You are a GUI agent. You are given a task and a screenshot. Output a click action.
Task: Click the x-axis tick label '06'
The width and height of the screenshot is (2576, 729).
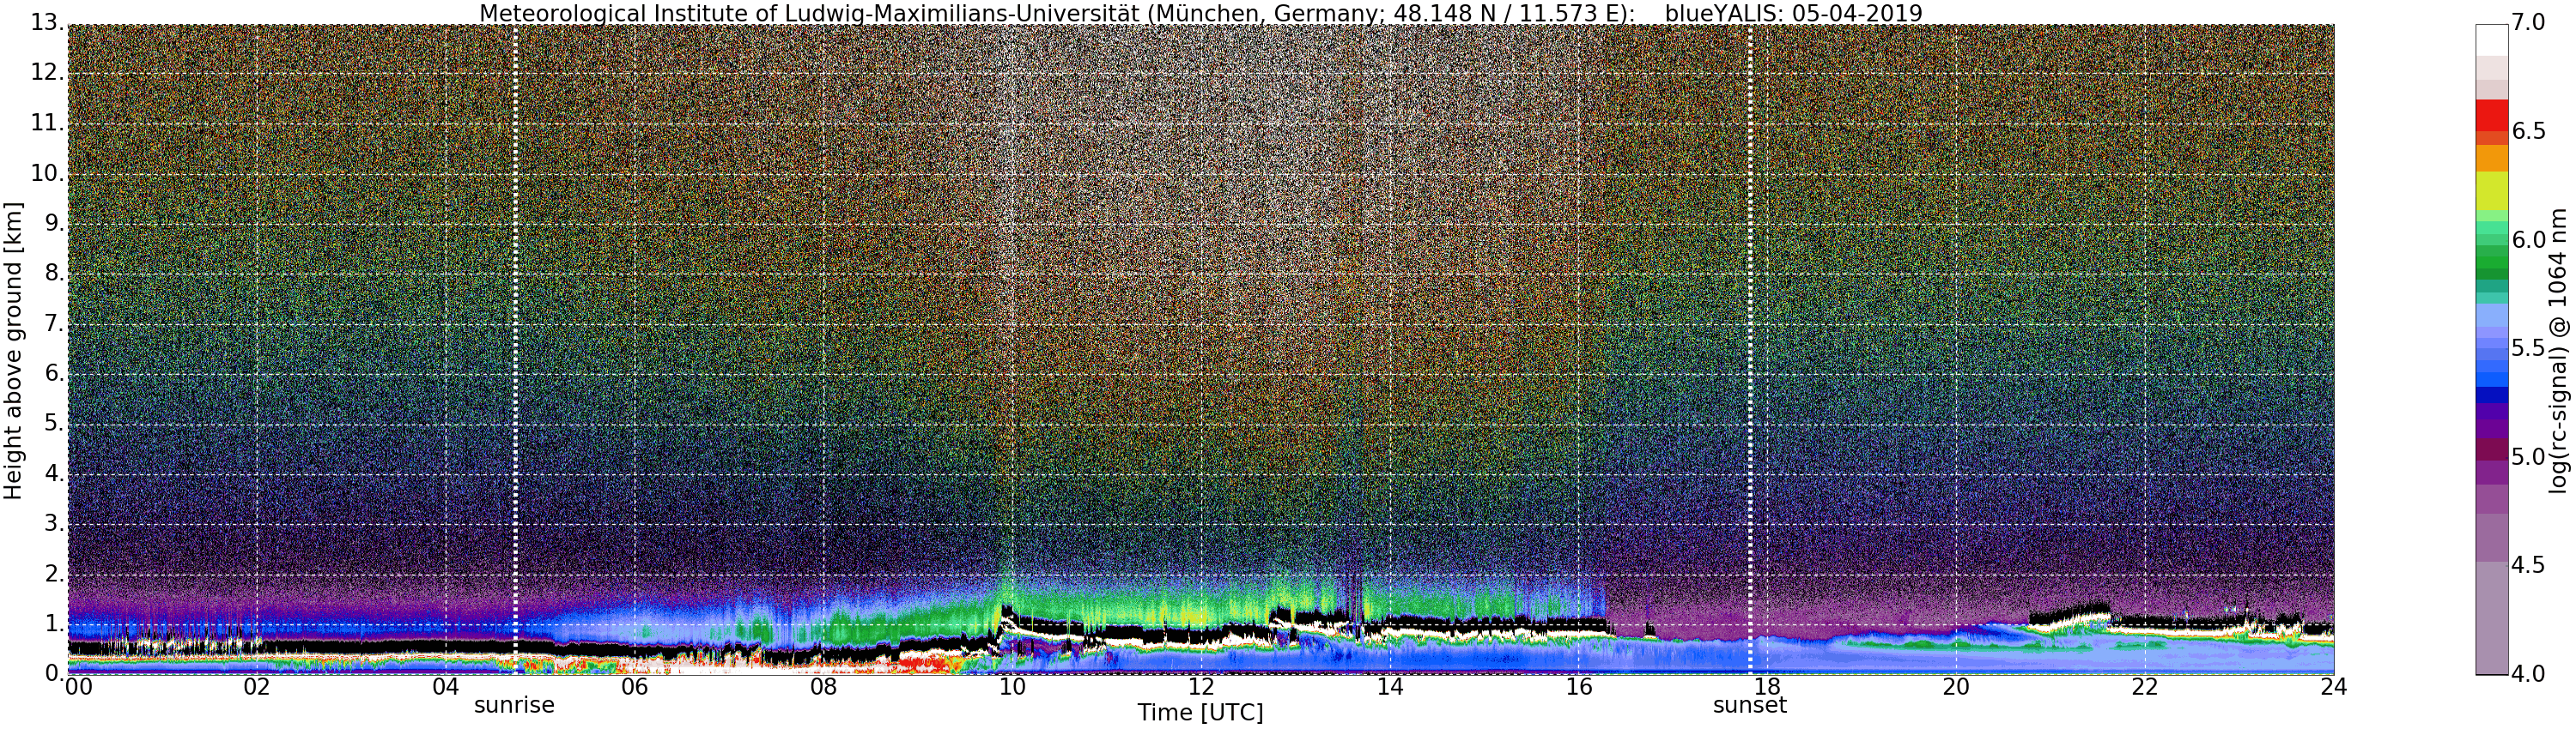coord(635,687)
